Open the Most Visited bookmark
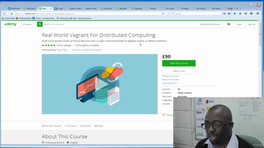This screenshot has height=148, width=264. 8,18
